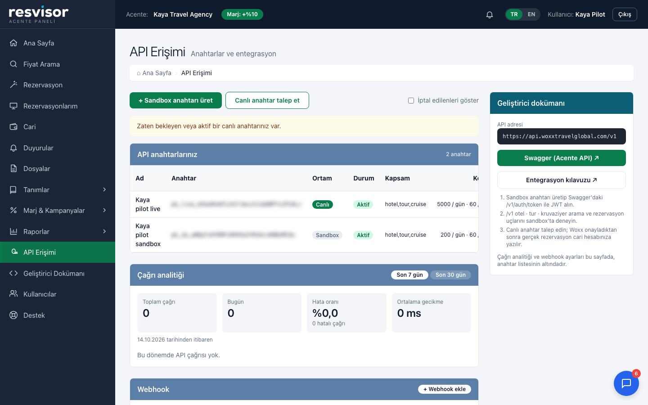Image resolution: width=648 pixels, height=405 pixels.
Task: Click the Rezervasyon wand icon
Action: 13,85
